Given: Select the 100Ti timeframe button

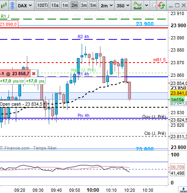Looking at the screenshot, I should click(42, 5).
